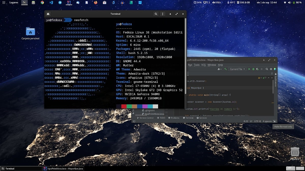The image size is (305, 171).
Task: Open the Terminal three-dot menu
Action: click(x=163, y=14)
